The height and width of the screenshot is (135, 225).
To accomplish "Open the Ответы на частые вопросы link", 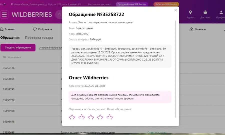I will [50, 48].
